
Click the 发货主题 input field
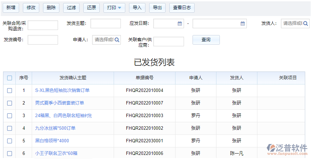coord(105,23)
